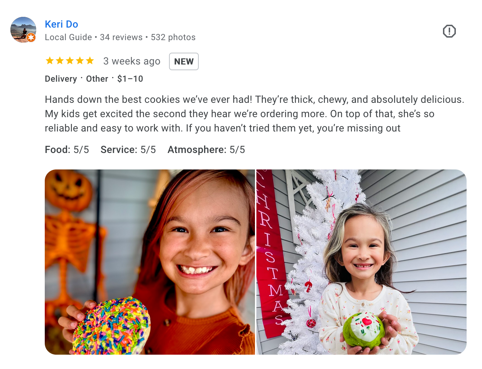The height and width of the screenshot is (369, 482).
Task: Click the Delivery tag
Action: [61, 79]
